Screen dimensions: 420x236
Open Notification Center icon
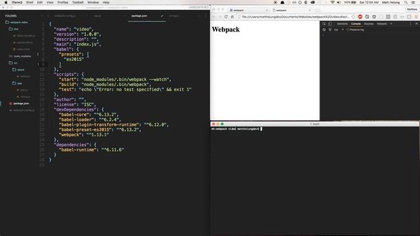click(x=413, y=3)
